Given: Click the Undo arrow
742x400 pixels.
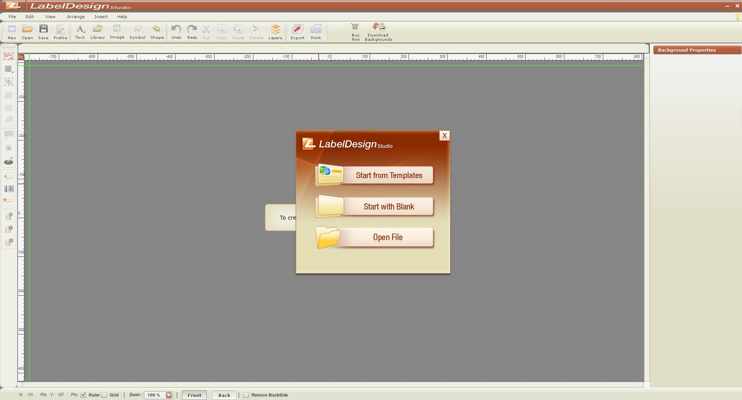Looking at the screenshot, I should (x=176, y=32).
